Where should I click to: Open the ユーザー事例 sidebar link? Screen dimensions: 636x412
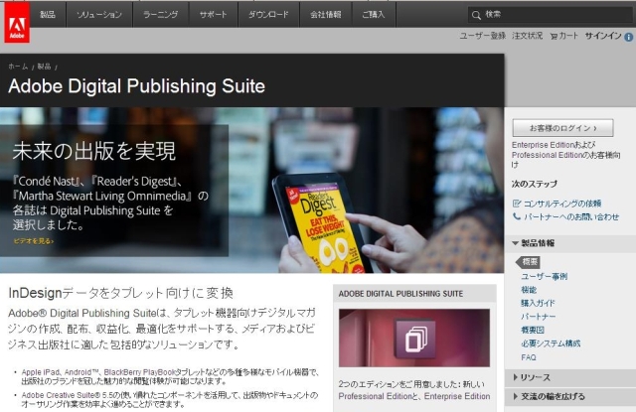(545, 277)
